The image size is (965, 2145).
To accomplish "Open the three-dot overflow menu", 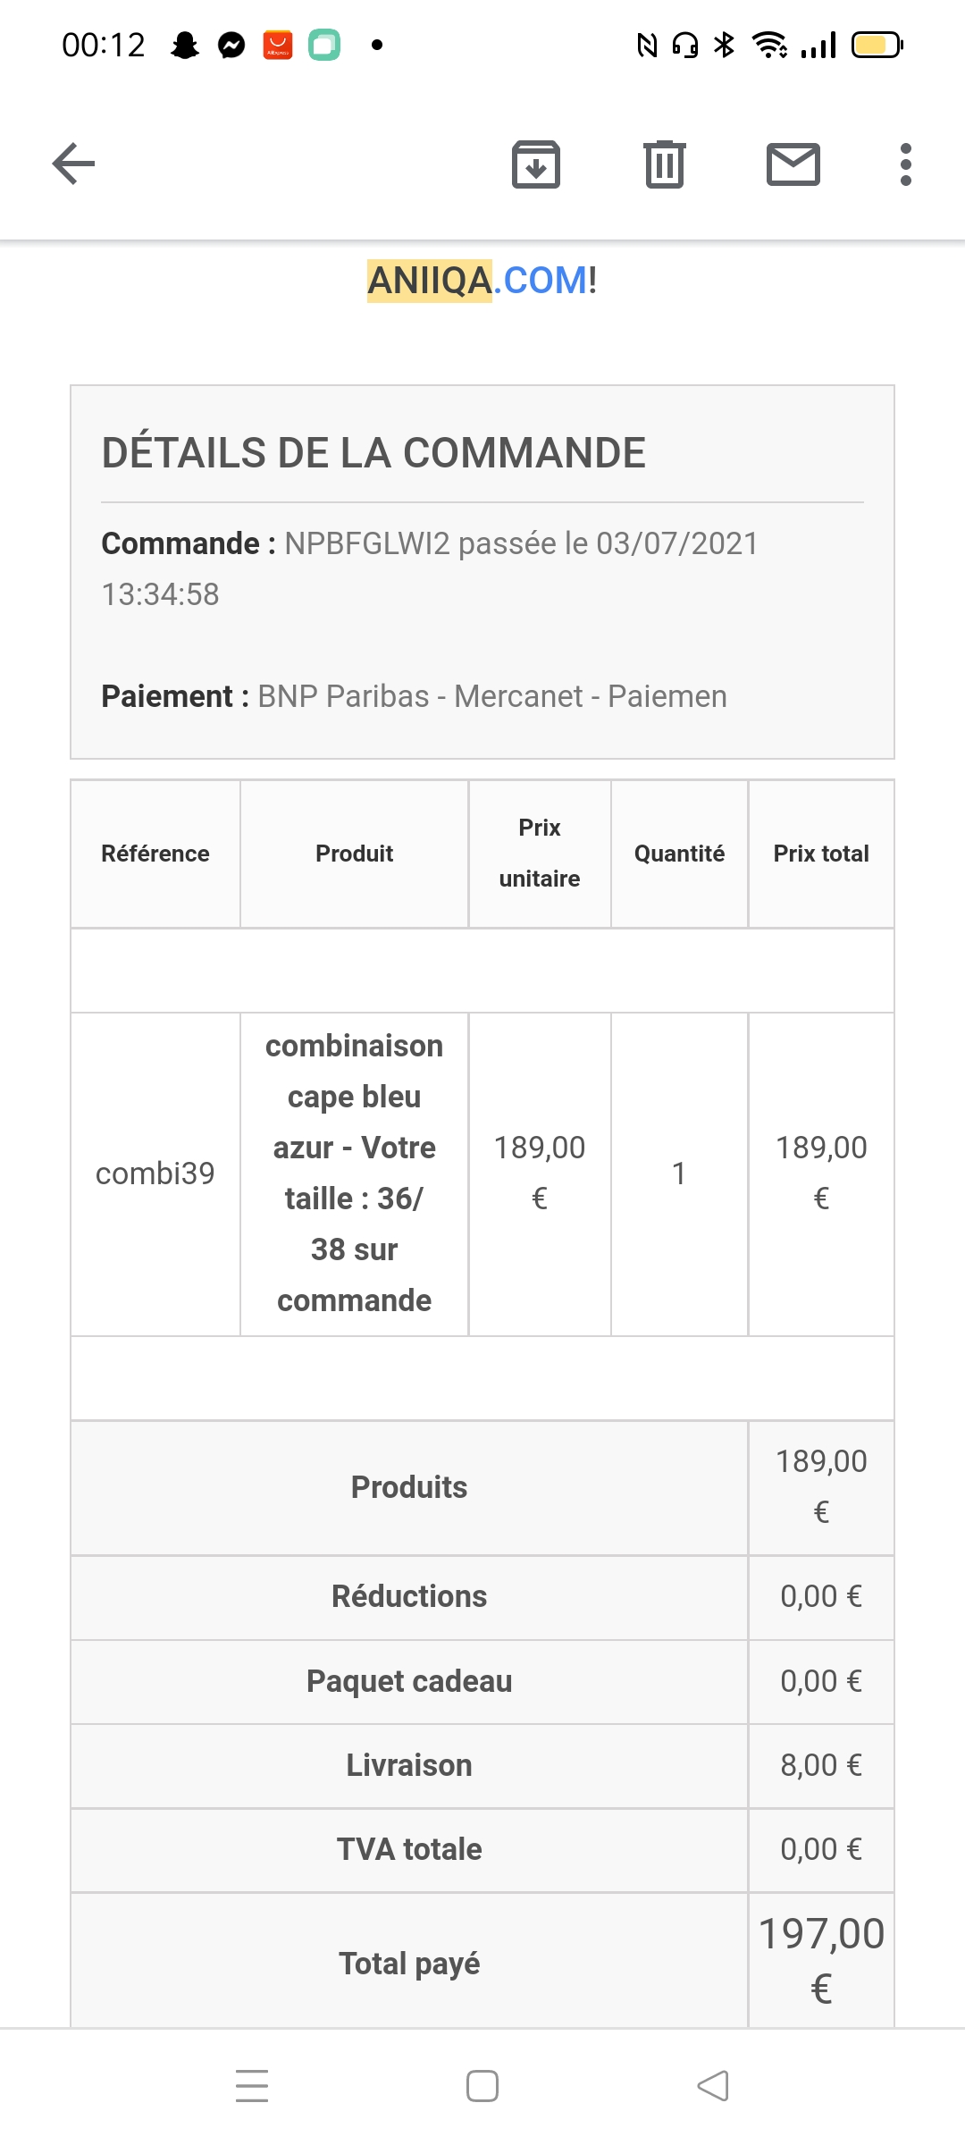I will coord(906,164).
